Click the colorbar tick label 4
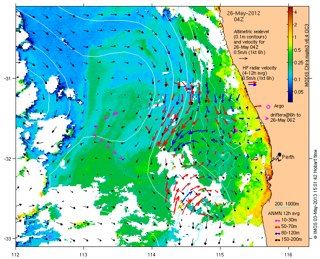The width and height of the screenshot is (320, 259). [x=295, y=12]
